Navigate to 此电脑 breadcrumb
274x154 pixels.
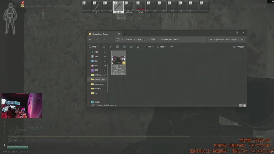pos(128,39)
